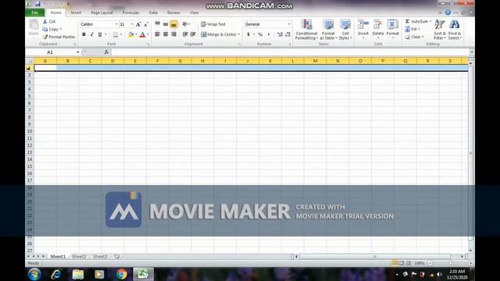This screenshot has width=500, height=281.
Task: Open Format as Table gallery
Action: (328, 30)
